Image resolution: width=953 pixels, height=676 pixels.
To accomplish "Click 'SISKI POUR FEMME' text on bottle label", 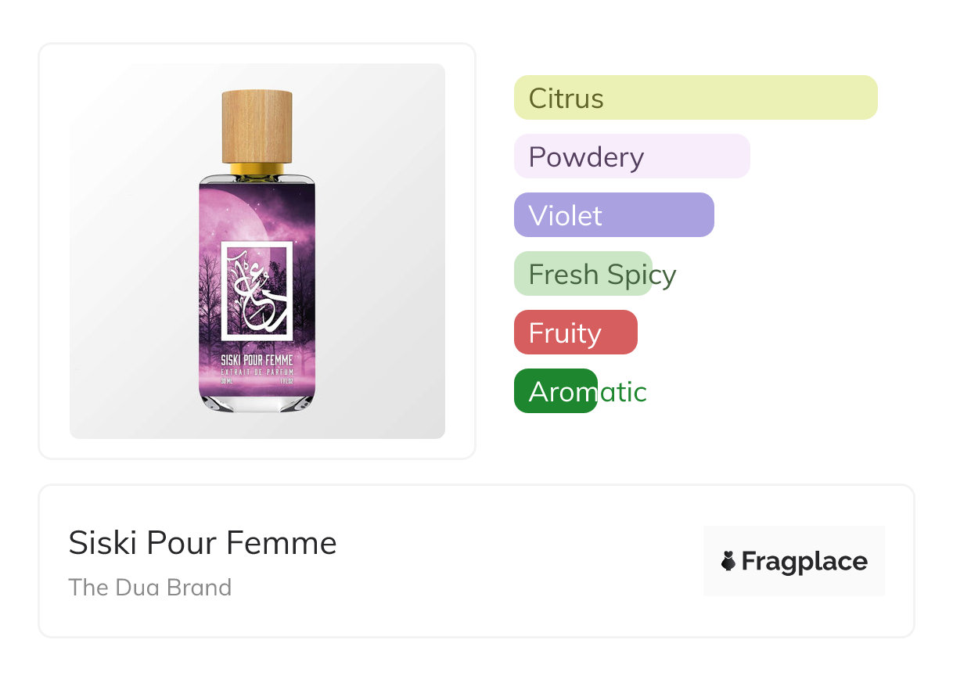I will [257, 360].
